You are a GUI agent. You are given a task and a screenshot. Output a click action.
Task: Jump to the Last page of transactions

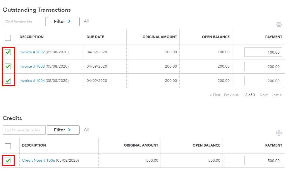tap(276, 95)
